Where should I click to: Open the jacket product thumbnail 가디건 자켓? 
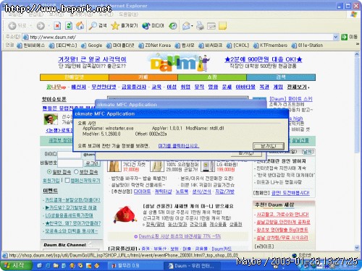[114, 166]
